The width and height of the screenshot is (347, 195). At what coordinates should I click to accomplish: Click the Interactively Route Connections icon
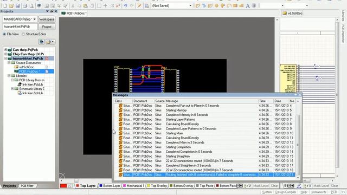click(x=197, y=5)
